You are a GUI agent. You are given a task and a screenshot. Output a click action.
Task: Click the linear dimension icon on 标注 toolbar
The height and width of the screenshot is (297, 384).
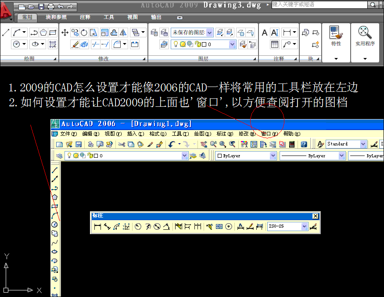click(98, 225)
